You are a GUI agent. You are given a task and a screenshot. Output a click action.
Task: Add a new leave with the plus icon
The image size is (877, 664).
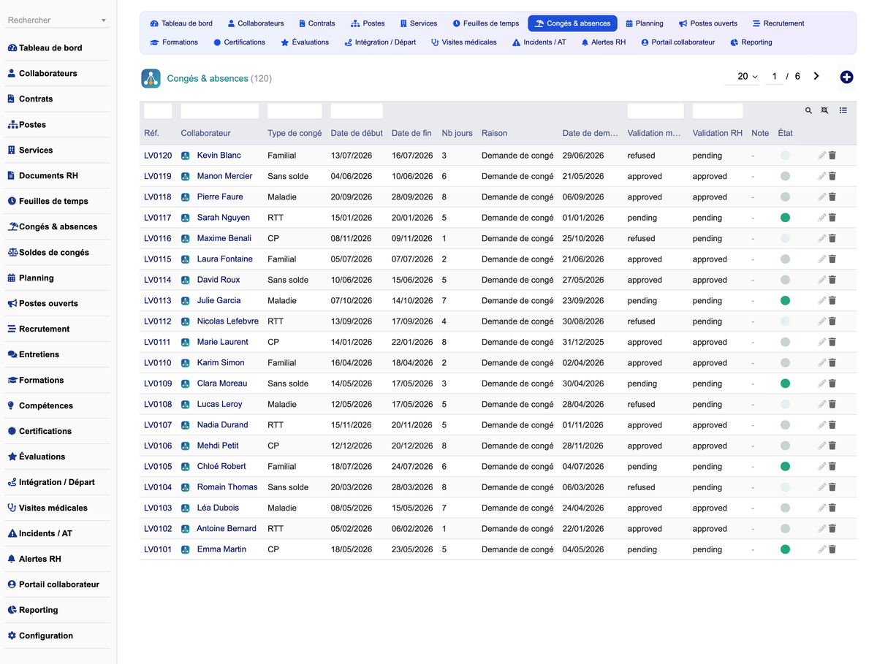846,77
